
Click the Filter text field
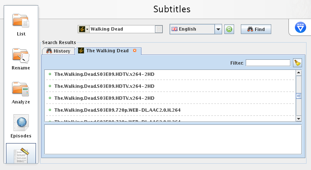pos(268,63)
